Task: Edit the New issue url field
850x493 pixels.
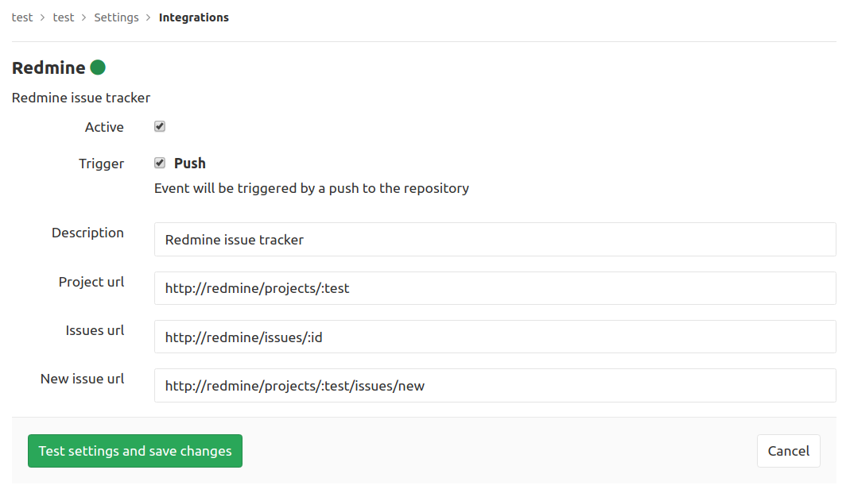Action: coord(495,385)
